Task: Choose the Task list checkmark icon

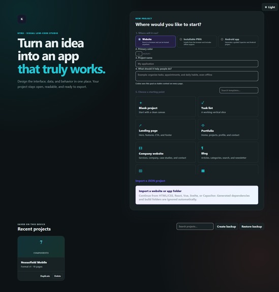Action: (203, 102)
